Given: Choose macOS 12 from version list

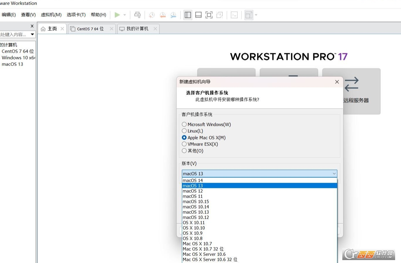Looking at the screenshot, I should pyautogui.click(x=259, y=191).
